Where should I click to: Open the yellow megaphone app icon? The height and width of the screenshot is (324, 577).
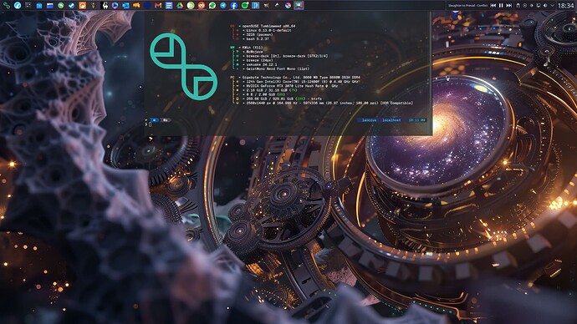(x=136, y=5)
